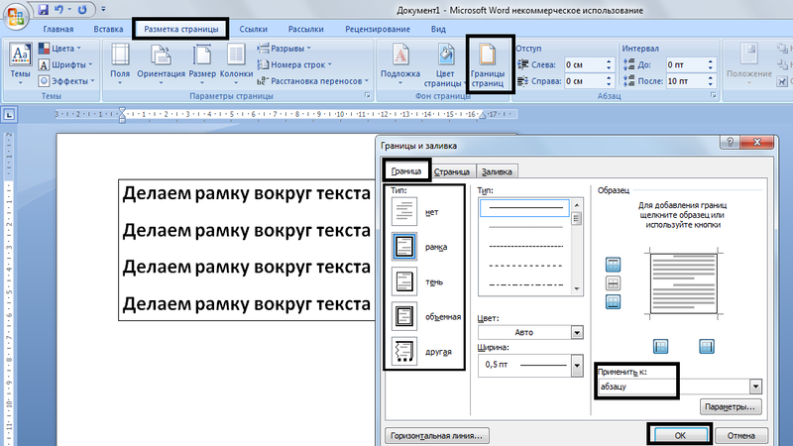Open the Колонки columns menu

point(236,63)
